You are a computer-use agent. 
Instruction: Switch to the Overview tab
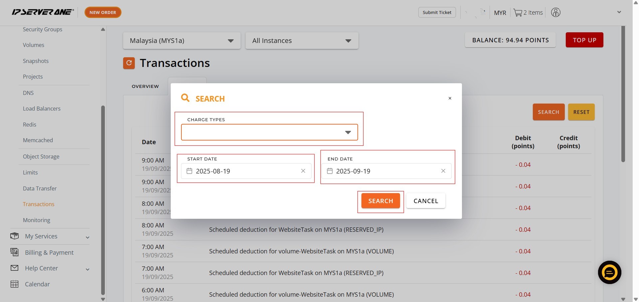[x=145, y=86]
